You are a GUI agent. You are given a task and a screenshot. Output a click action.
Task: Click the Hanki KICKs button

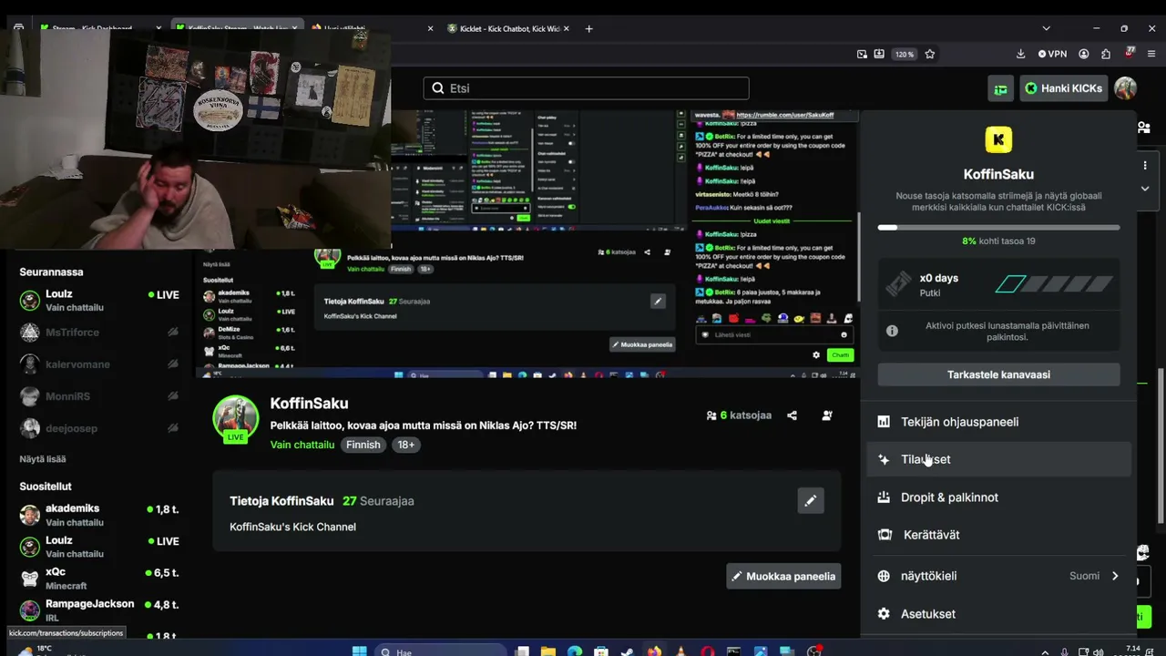tap(1063, 88)
